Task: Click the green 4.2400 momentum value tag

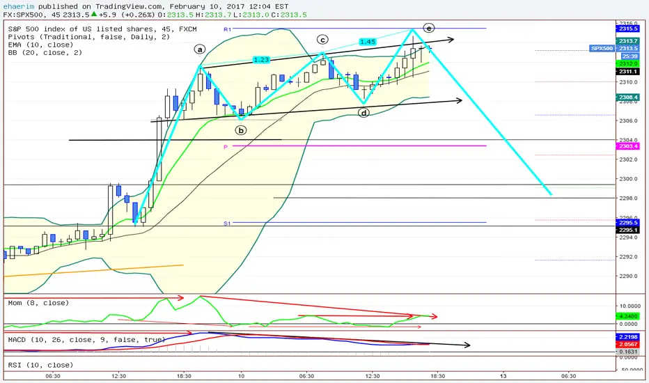Action: 628,316
